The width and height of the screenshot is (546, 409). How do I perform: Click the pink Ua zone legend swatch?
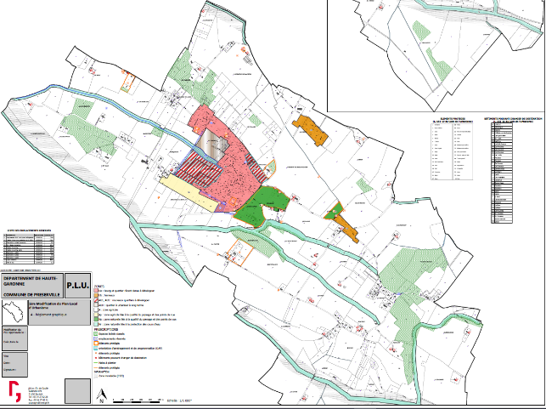(x=98, y=292)
